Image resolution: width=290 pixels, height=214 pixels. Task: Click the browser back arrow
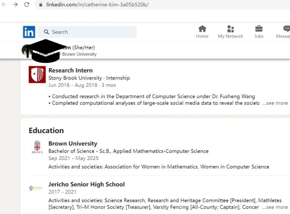pyautogui.click(x=4, y=5)
